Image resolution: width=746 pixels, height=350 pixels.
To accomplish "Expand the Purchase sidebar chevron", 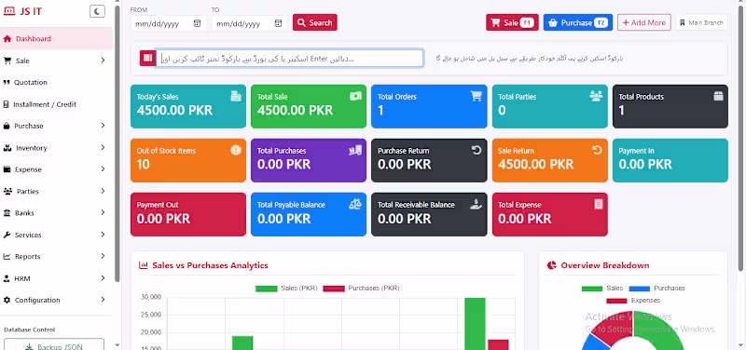I will (x=103, y=126).
